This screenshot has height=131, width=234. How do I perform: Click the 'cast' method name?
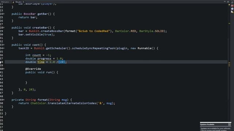coord(36,45)
